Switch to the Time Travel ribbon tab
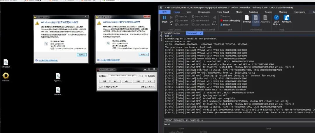Viewport: 315px width, 133px height. pyautogui.click(x=224, y=12)
